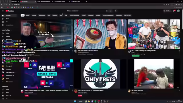Start voice search with microphone icon
Screen dimensions: 183x103
pyautogui.click(x=116, y=11)
